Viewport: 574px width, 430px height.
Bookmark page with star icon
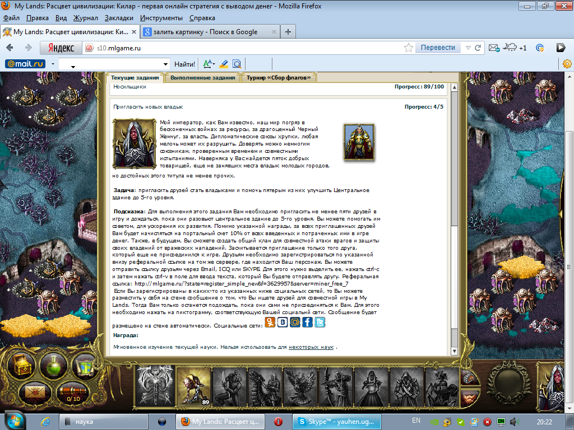[x=408, y=48]
